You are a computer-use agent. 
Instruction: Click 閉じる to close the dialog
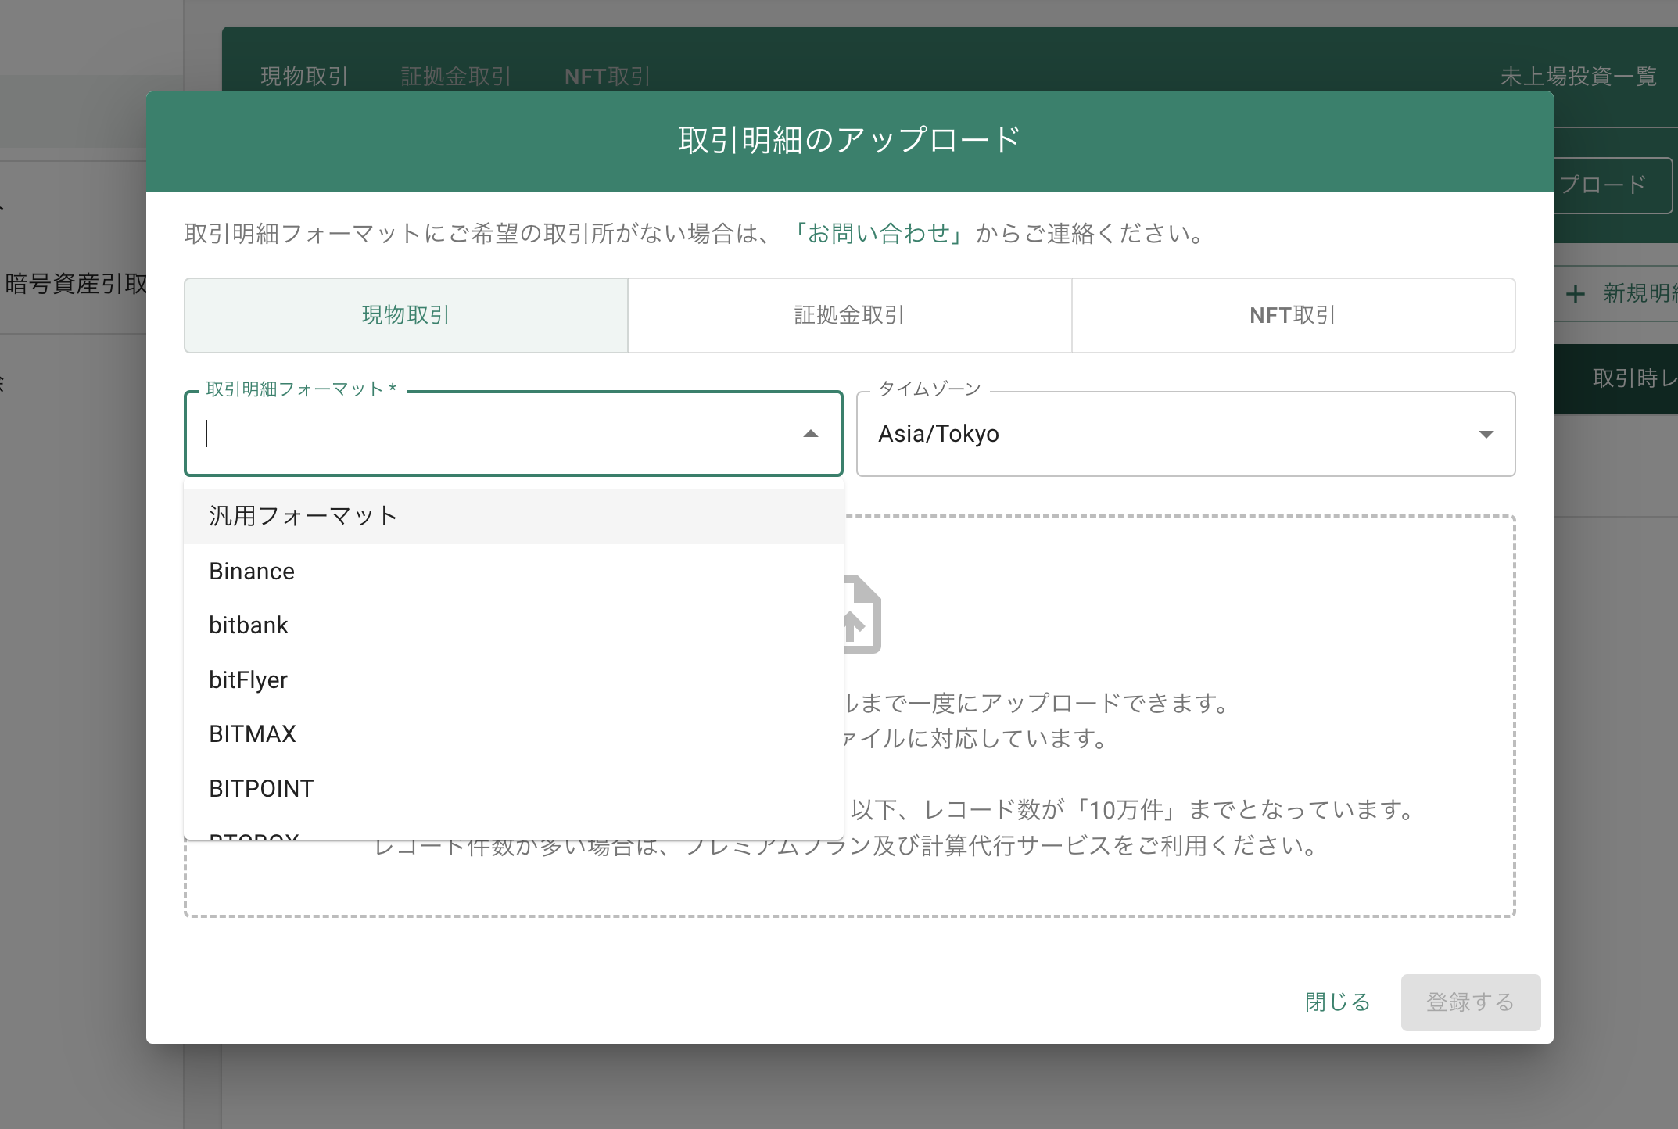(1338, 1002)
